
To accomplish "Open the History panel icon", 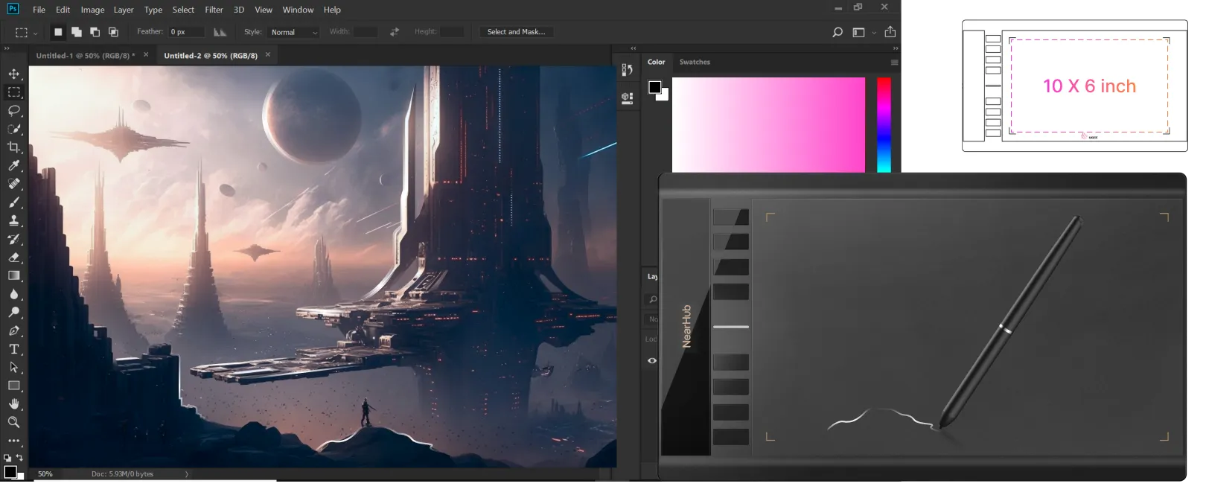I will point(628,70).
